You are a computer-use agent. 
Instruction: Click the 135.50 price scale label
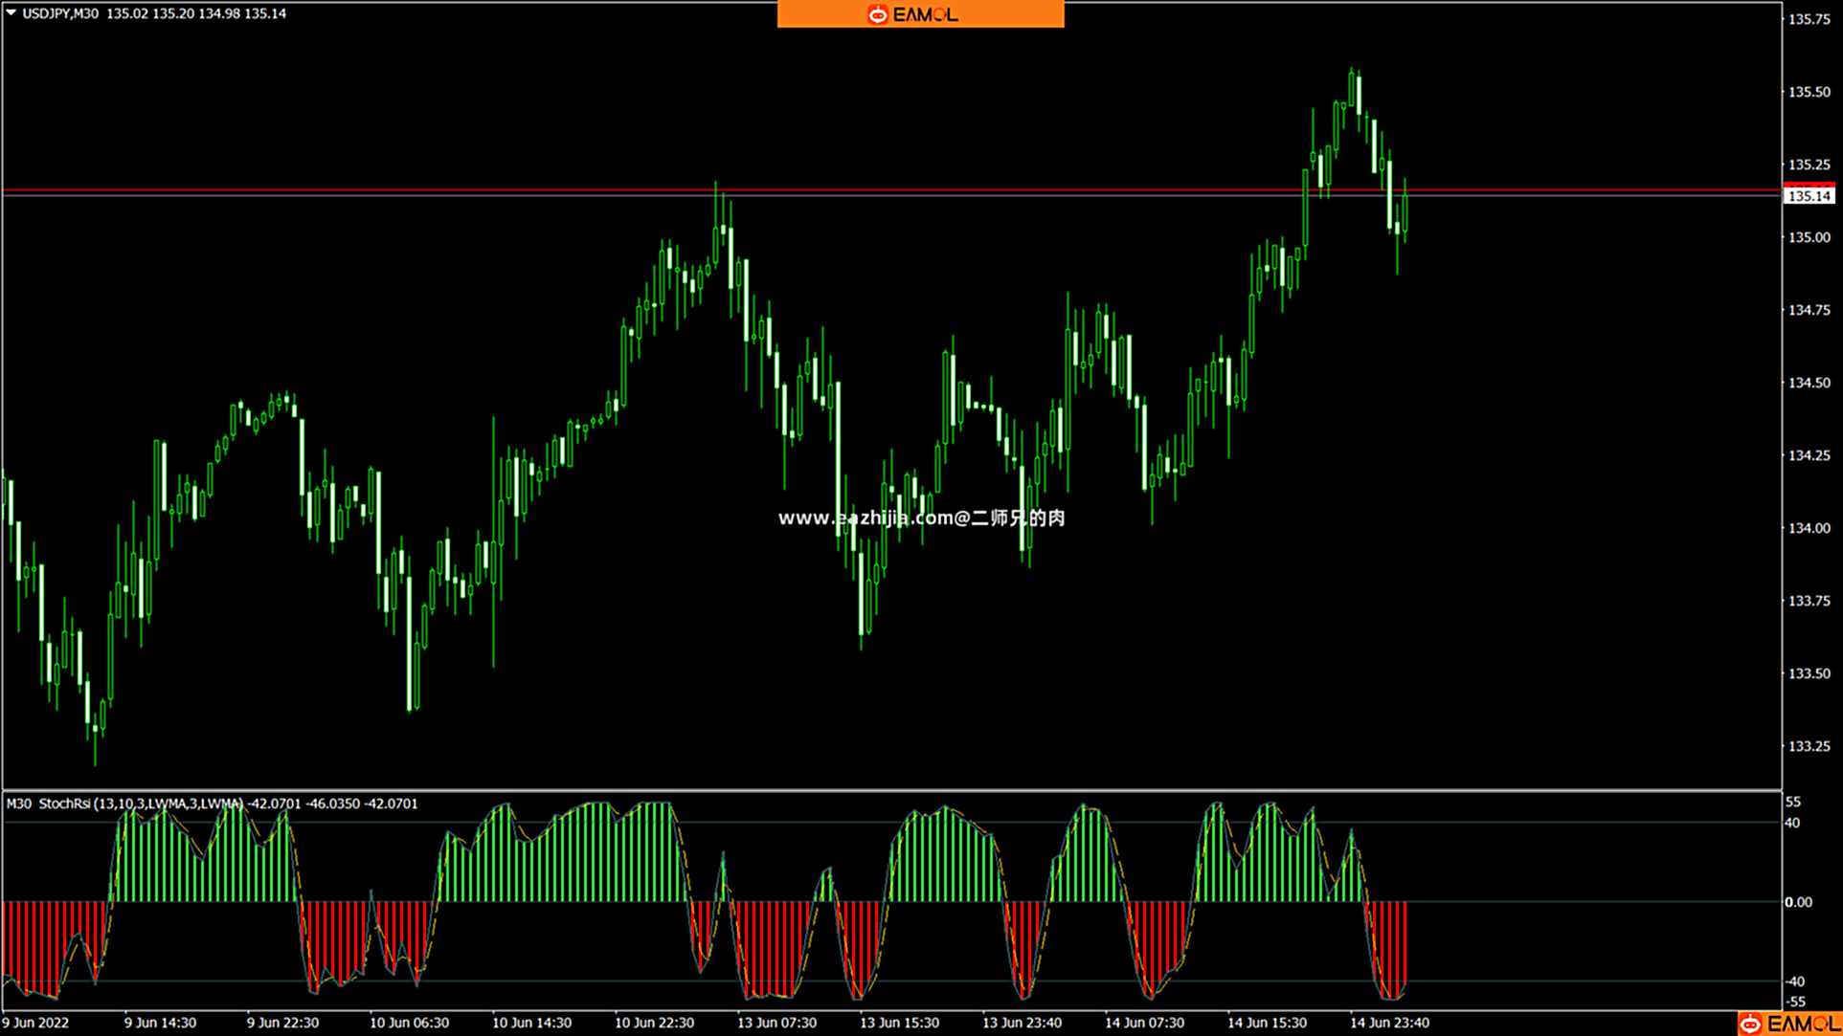[x=1809, y=92]
